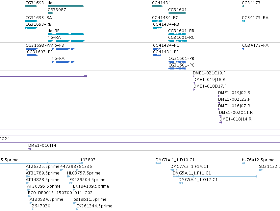Select the CG41434 gene label
This screenshot has width=280, height=211.
(161, 3)
